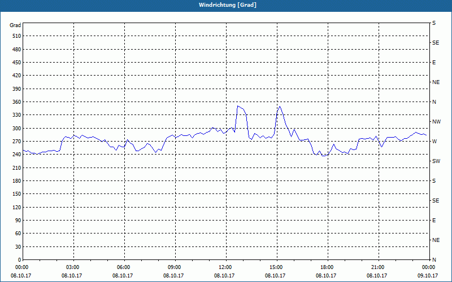Viewport: 452px width, 282px height.
Task: Choose the 210 y-axis tick label
Action: [x=17, y=168]
